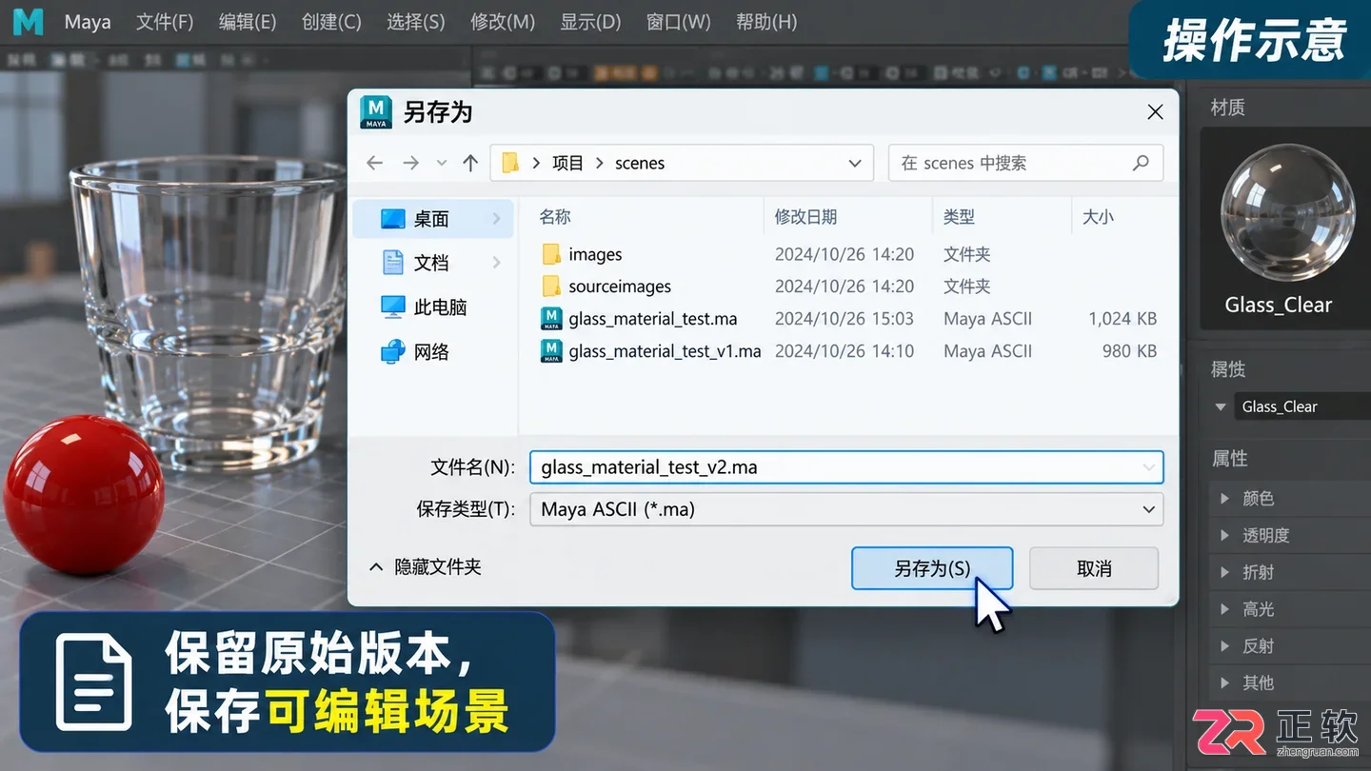Select Documents (文档) in the sidebar
Viewport: 1371px width, 771px height.
(x=433, y=263)
